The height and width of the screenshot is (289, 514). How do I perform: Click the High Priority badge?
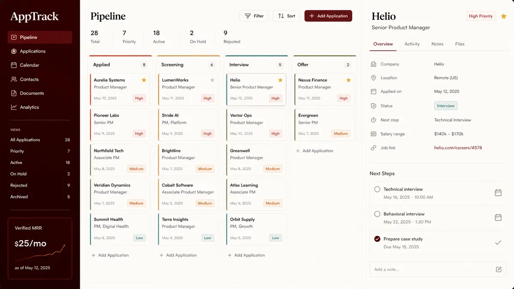(481, 16)
